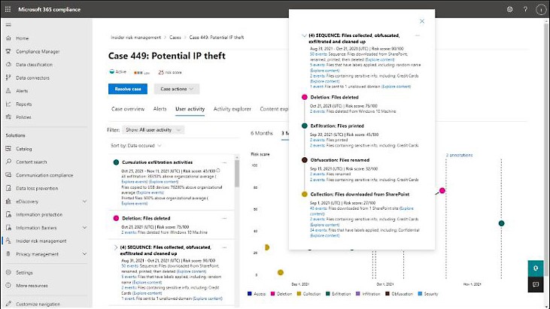
Task: Click the Settings gear in sidebar
Action: pos(8,272)
